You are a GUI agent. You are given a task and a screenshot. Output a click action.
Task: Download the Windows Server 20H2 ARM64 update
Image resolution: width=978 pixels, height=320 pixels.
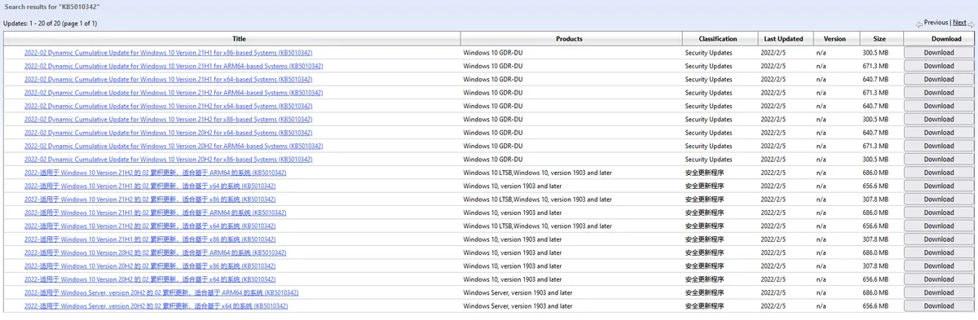[x=939, y=293]
